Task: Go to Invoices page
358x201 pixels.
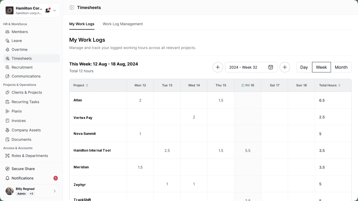Action: (x=32, y=121)
